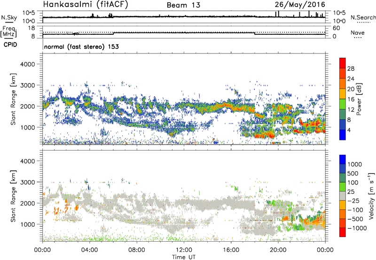This screenshot has height=260, width=376.
Task: Select the -25 label on Velocity colorbar
Action: (x=352, y=201)
